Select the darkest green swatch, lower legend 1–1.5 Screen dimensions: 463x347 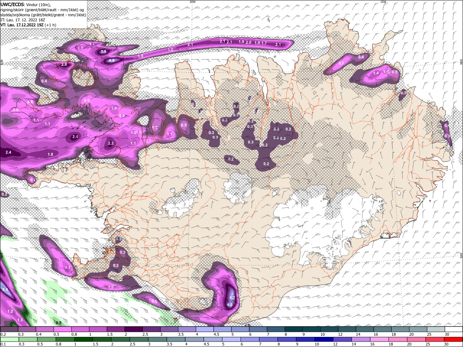click(84, 339)
